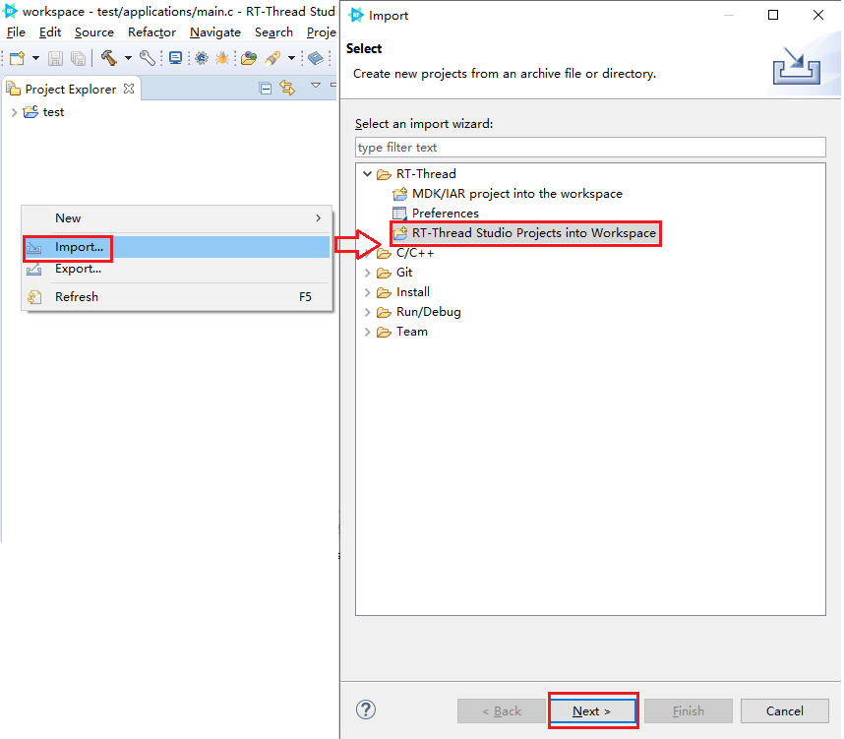The height and width of the screenshot is (739, 844).
Task: Close the Project Explorer tab
Action: tap(129, 89)
